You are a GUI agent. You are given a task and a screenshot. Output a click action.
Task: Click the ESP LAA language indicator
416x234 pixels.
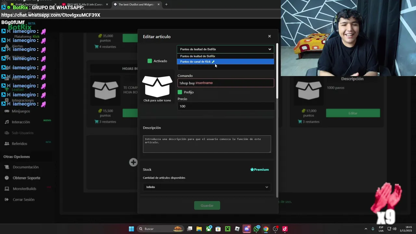coord(381,229)
